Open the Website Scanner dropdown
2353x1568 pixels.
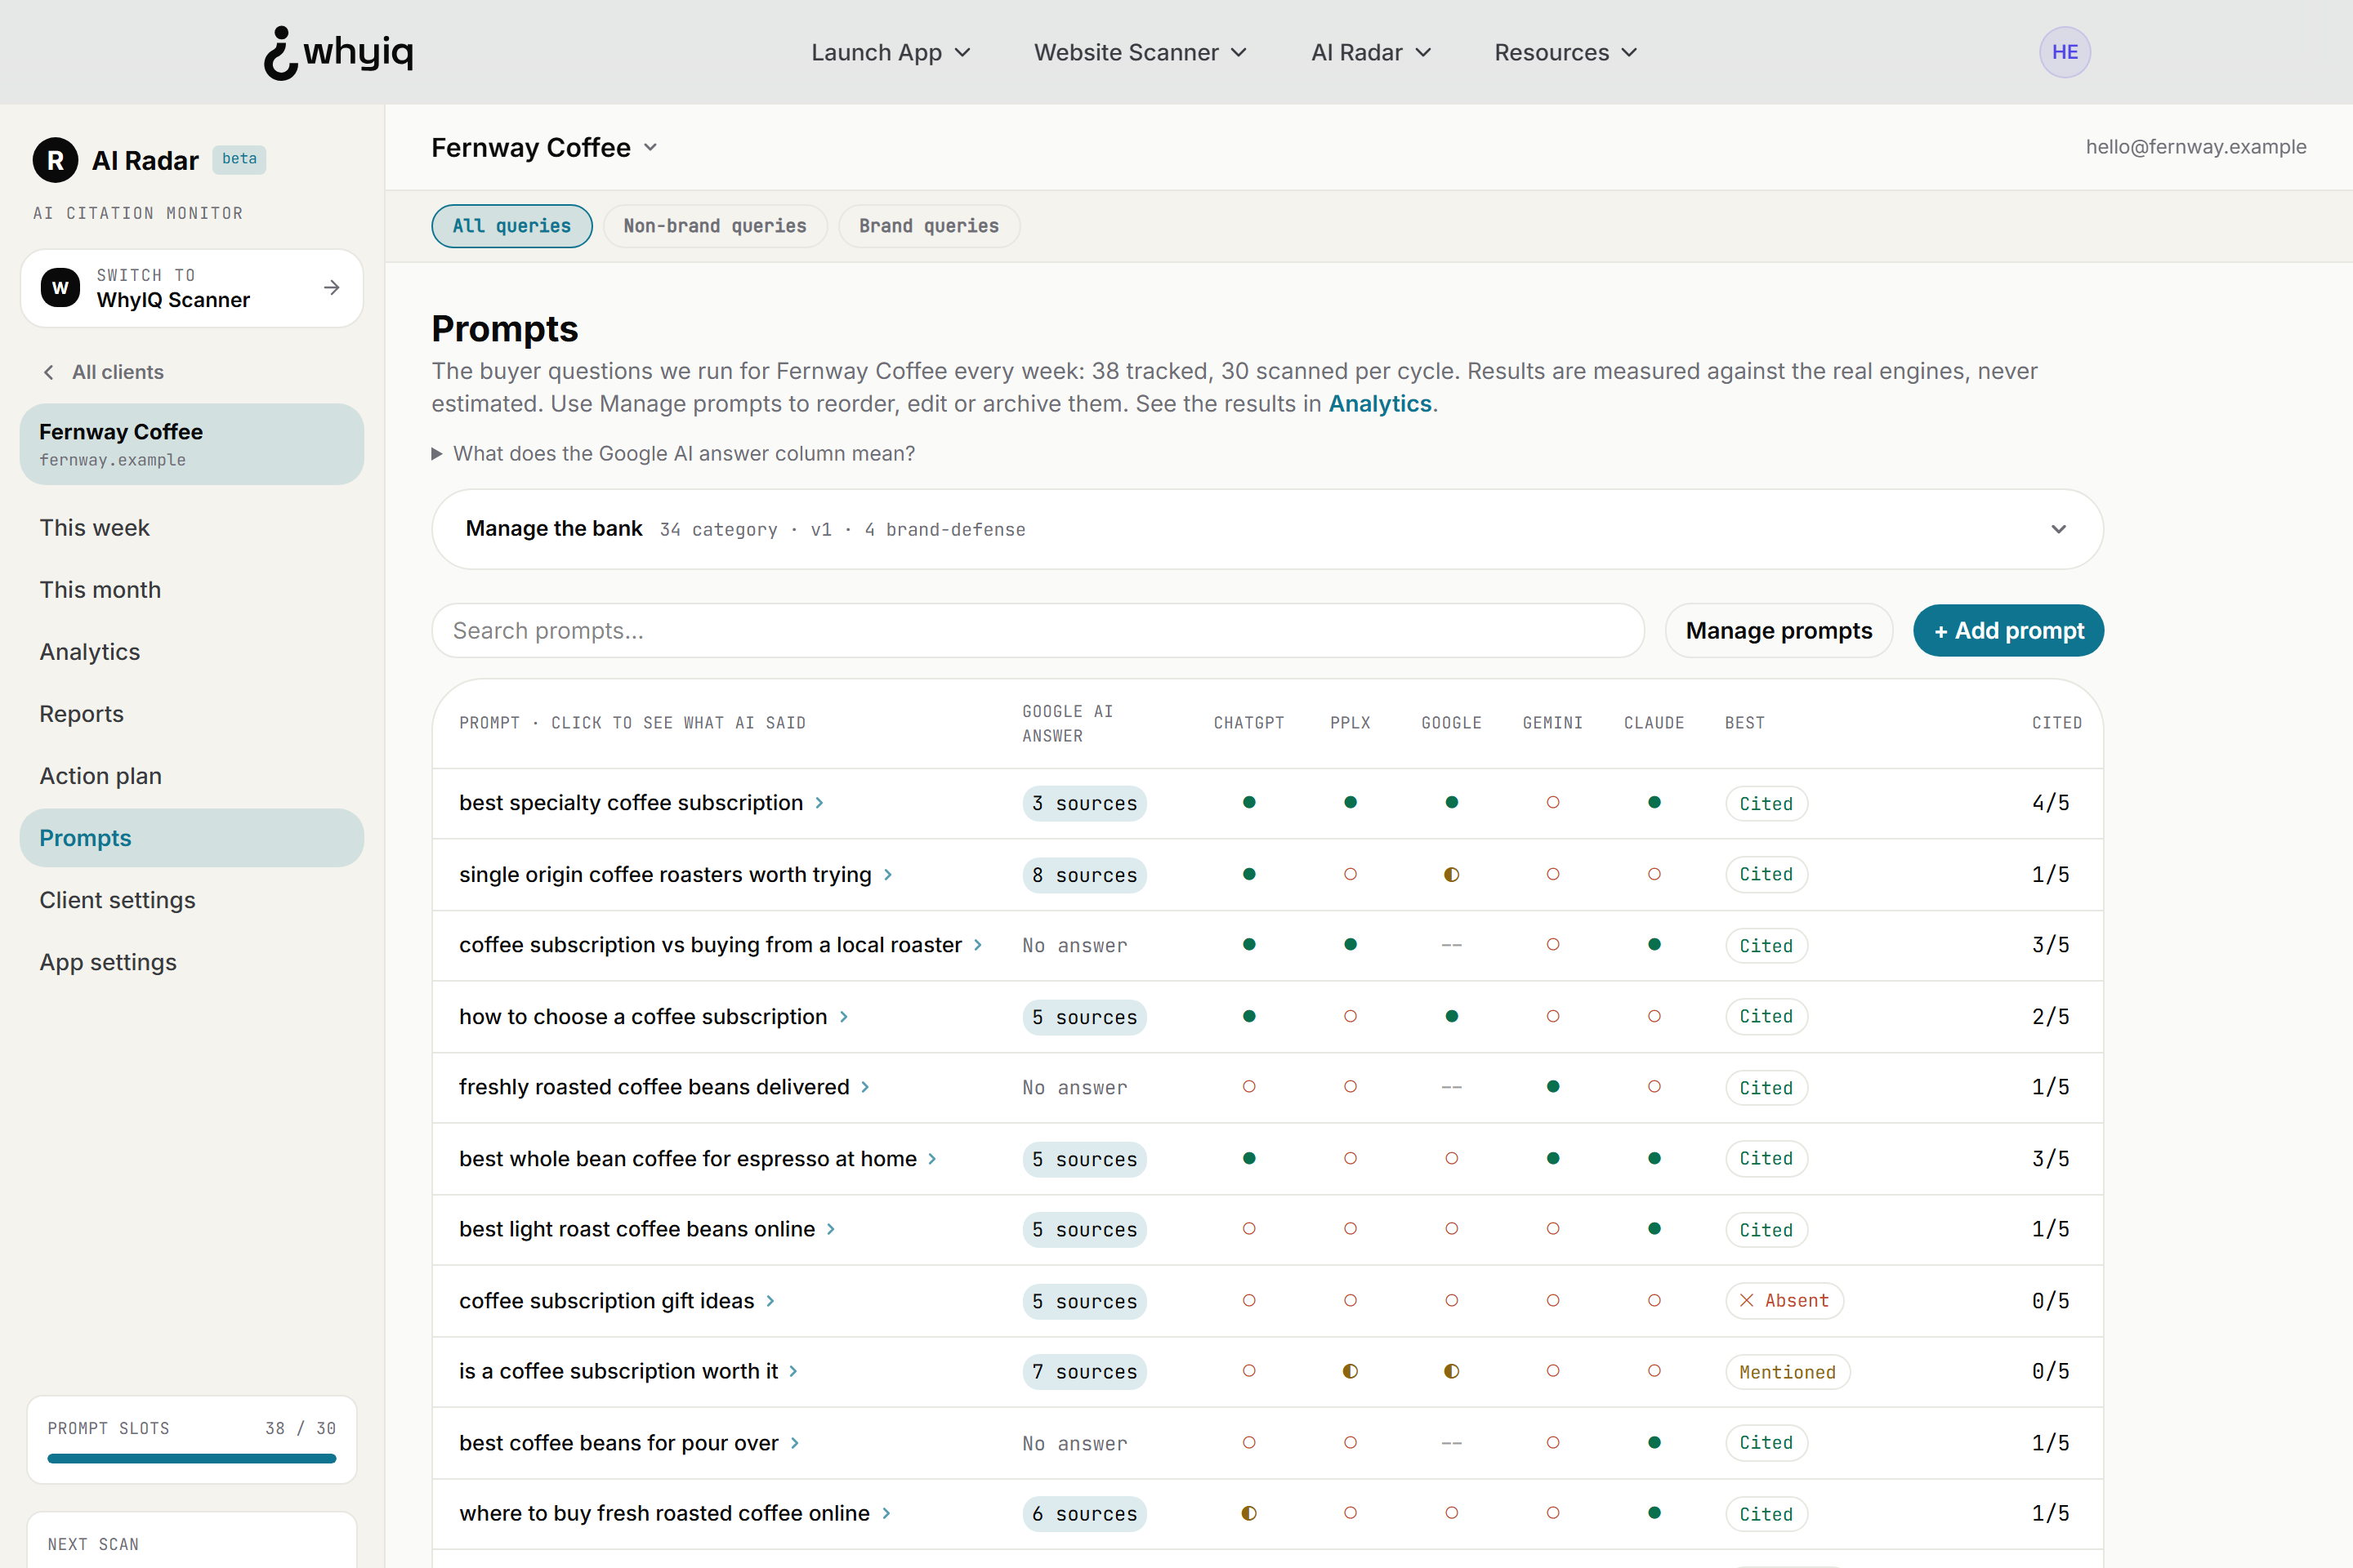click(1140, 52)
